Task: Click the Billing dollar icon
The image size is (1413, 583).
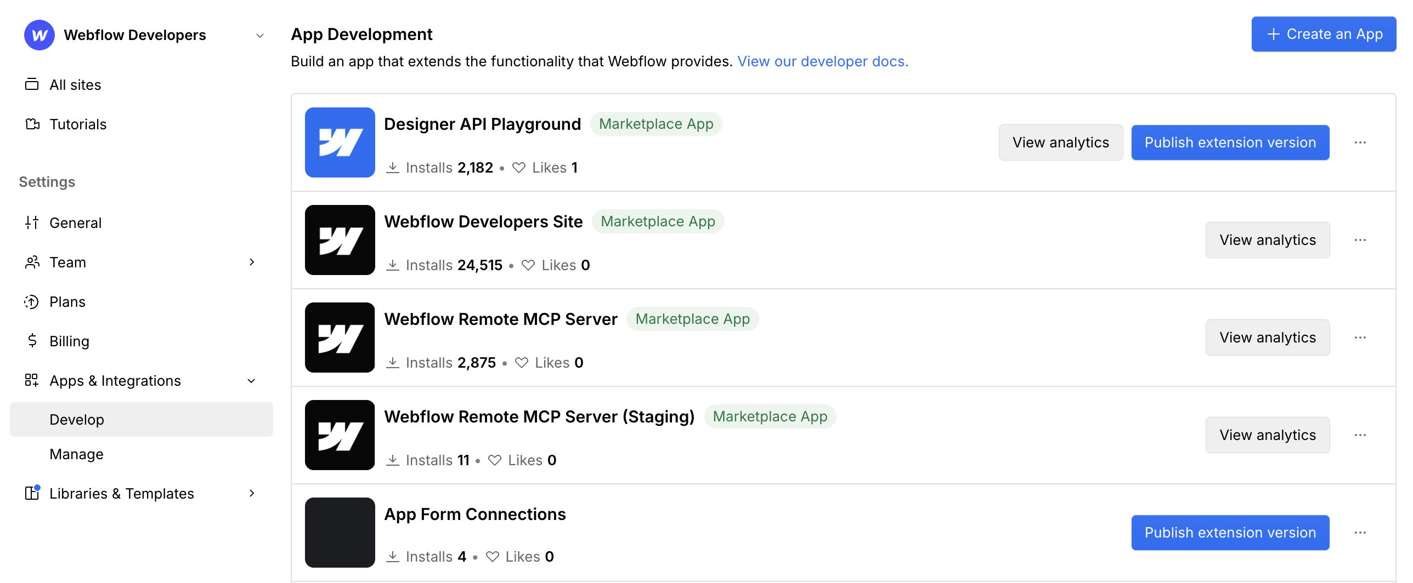Action: click(x=32, y=341)
